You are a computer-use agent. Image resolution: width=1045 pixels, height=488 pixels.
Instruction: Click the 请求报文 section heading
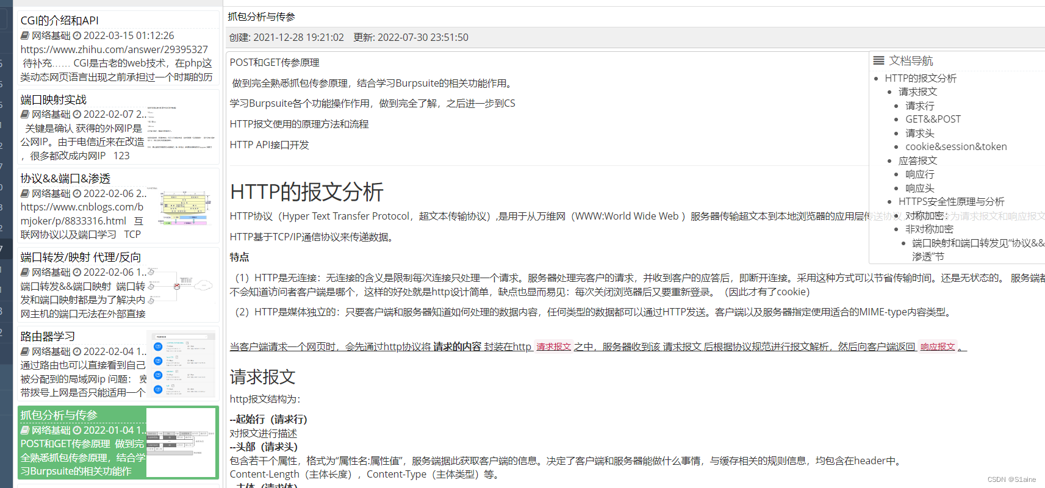coord(263,377)
